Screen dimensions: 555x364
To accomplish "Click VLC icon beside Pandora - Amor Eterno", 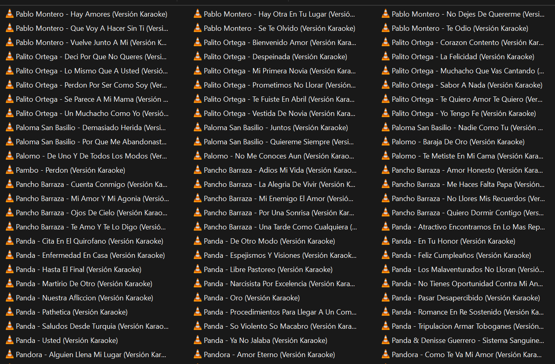I will (x=198, y=355).
